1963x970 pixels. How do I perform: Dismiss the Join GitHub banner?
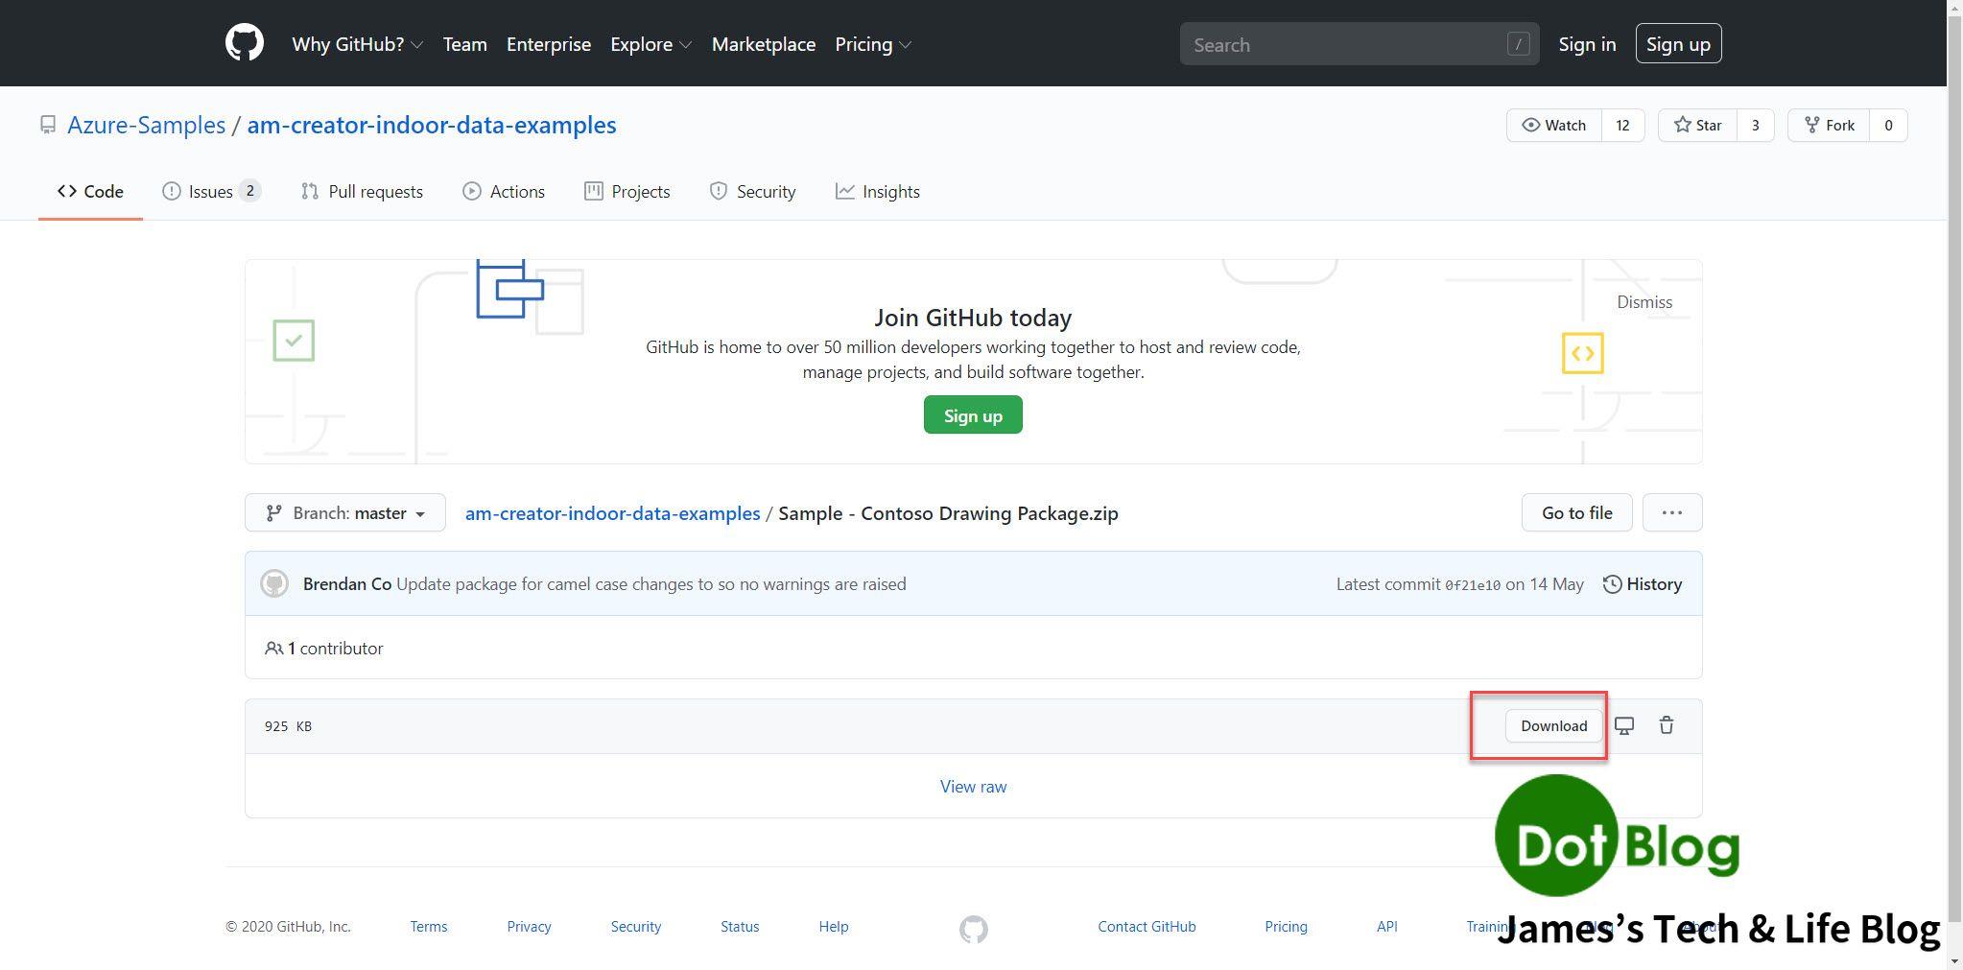(1644, 302)
